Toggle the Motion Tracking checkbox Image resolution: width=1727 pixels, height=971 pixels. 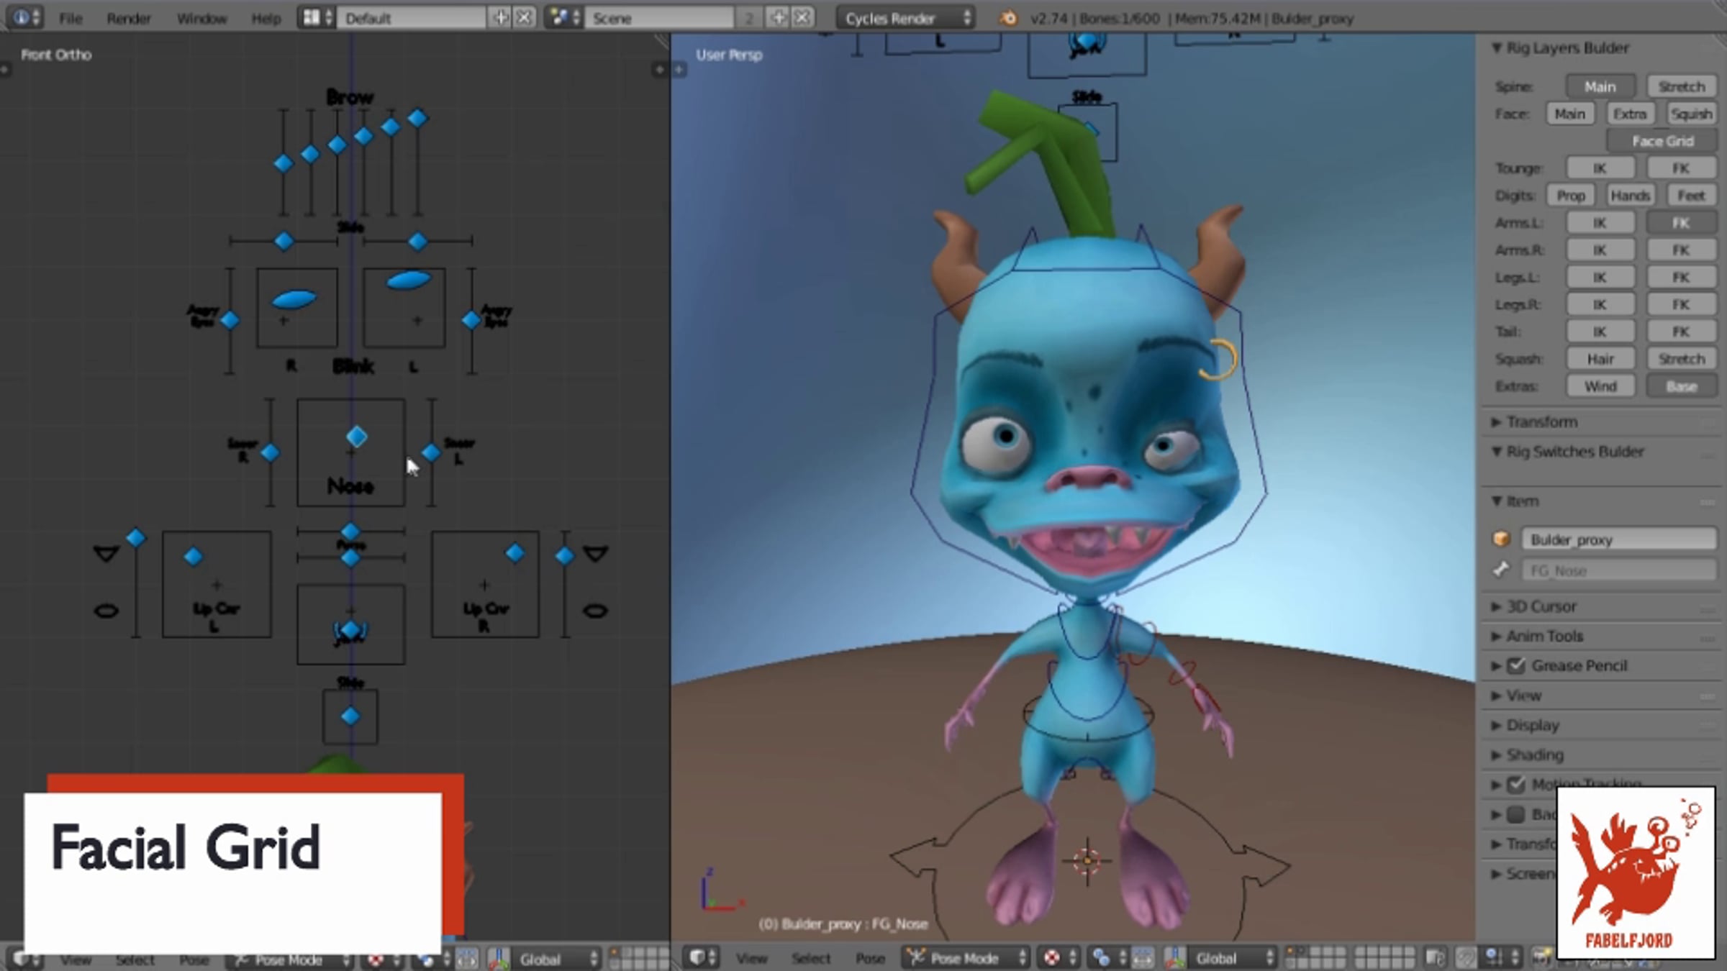pyautogui.click(x=1516, y=784)
